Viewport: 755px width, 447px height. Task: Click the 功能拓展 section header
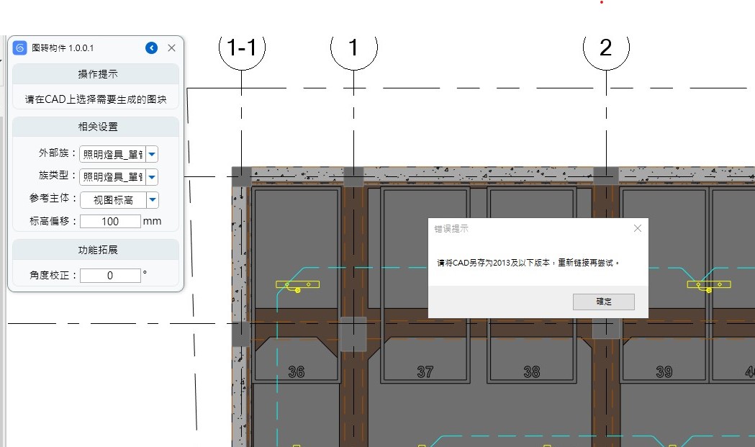[x=96, y=250]
